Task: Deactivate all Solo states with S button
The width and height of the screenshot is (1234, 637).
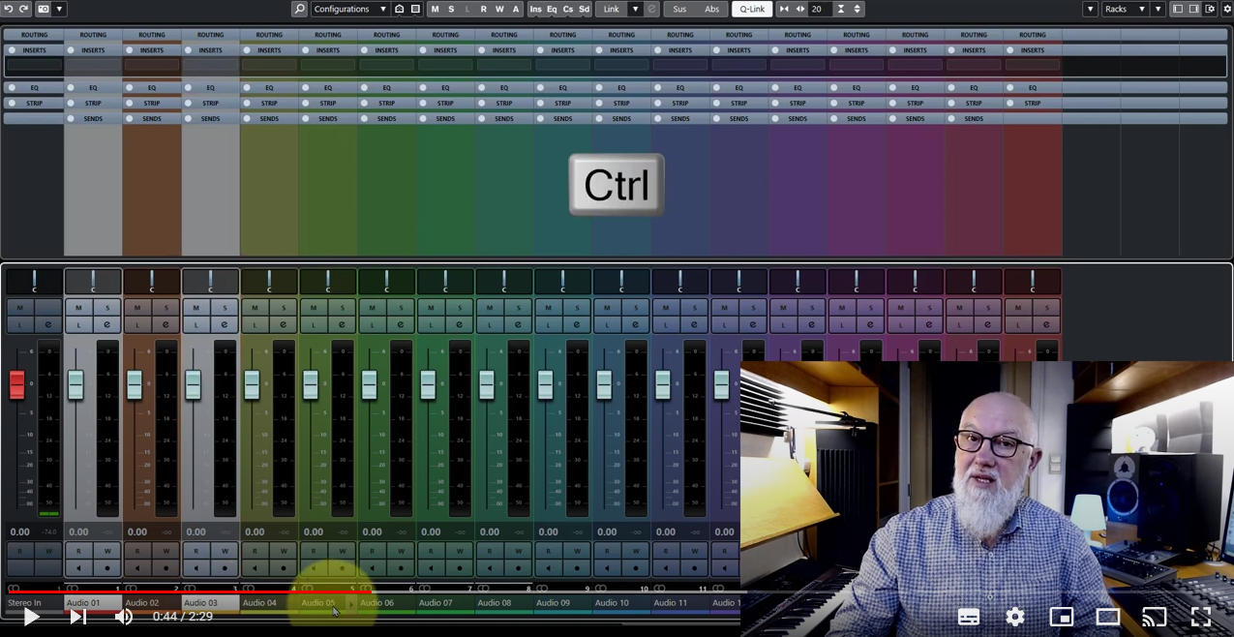Action: click(x=451, y=9)
